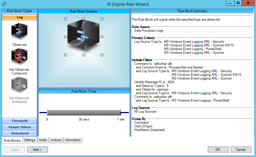Select the Not Observed Scheduled block icon

[x=19, y=85]
